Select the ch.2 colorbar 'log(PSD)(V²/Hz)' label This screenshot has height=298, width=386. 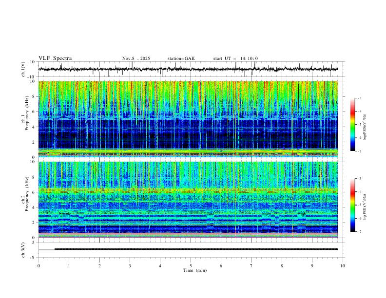tap(365, 207)
